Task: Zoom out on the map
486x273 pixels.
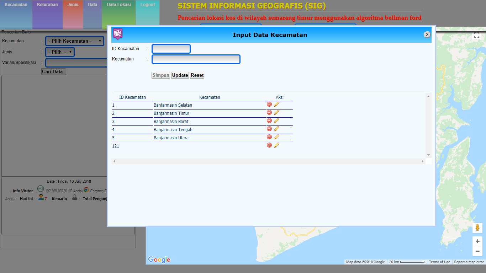Action: pyautogui.click(x=477, y=251)
